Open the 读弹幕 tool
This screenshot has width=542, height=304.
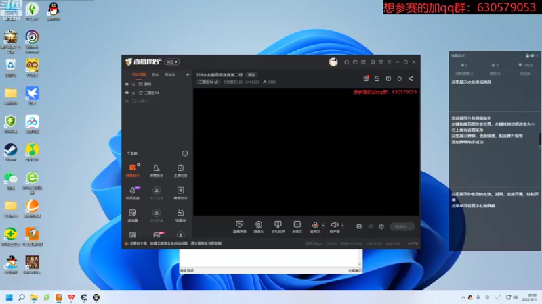point(133,215)
